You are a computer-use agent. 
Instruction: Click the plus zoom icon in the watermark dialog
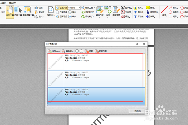(x=77, y=51)
